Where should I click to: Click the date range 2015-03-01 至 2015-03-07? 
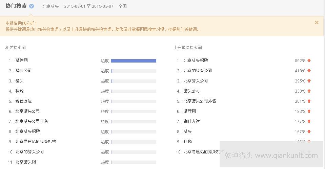click(x=88, y=6)
